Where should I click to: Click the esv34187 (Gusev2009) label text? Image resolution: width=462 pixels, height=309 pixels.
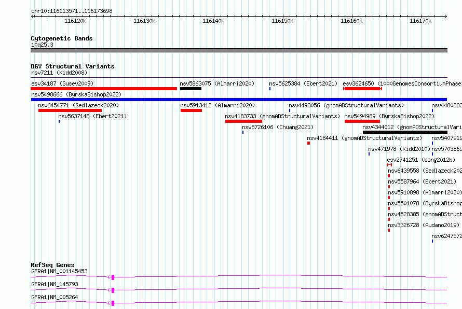pos(62,83)
